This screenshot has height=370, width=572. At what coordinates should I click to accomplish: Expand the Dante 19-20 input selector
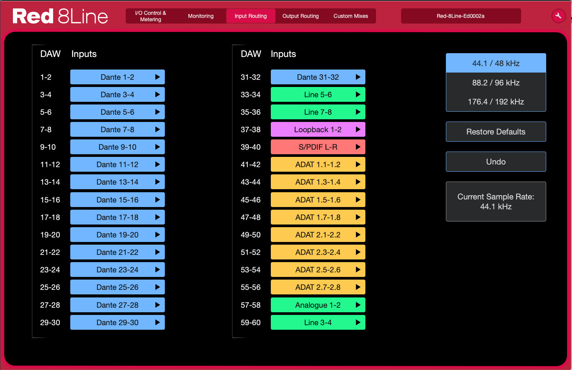click(117, 235)
